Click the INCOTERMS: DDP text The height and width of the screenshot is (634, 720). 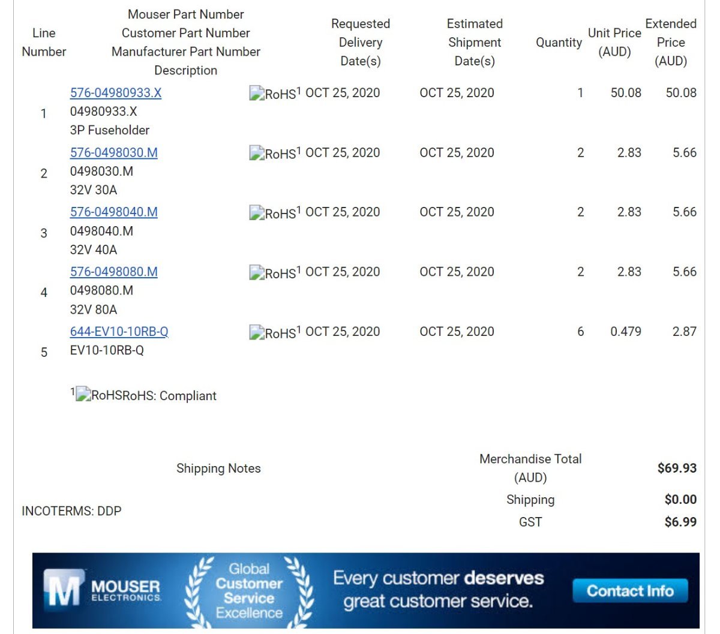(71, 511)
